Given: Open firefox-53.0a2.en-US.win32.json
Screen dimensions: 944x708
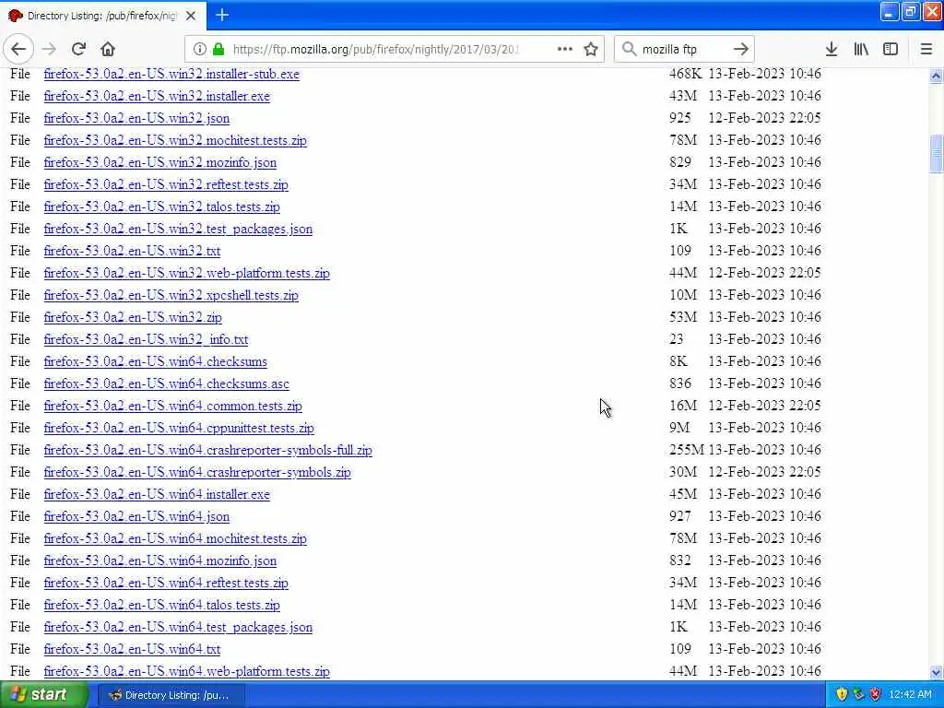Looking at the screenshot, I should point(136,119).
